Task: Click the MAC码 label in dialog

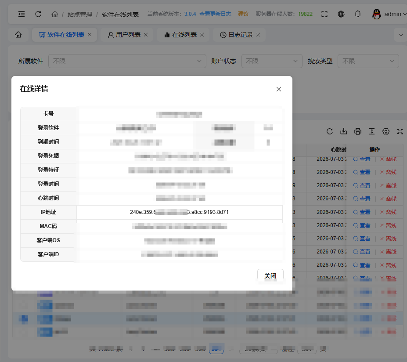Action: point(49,226)
